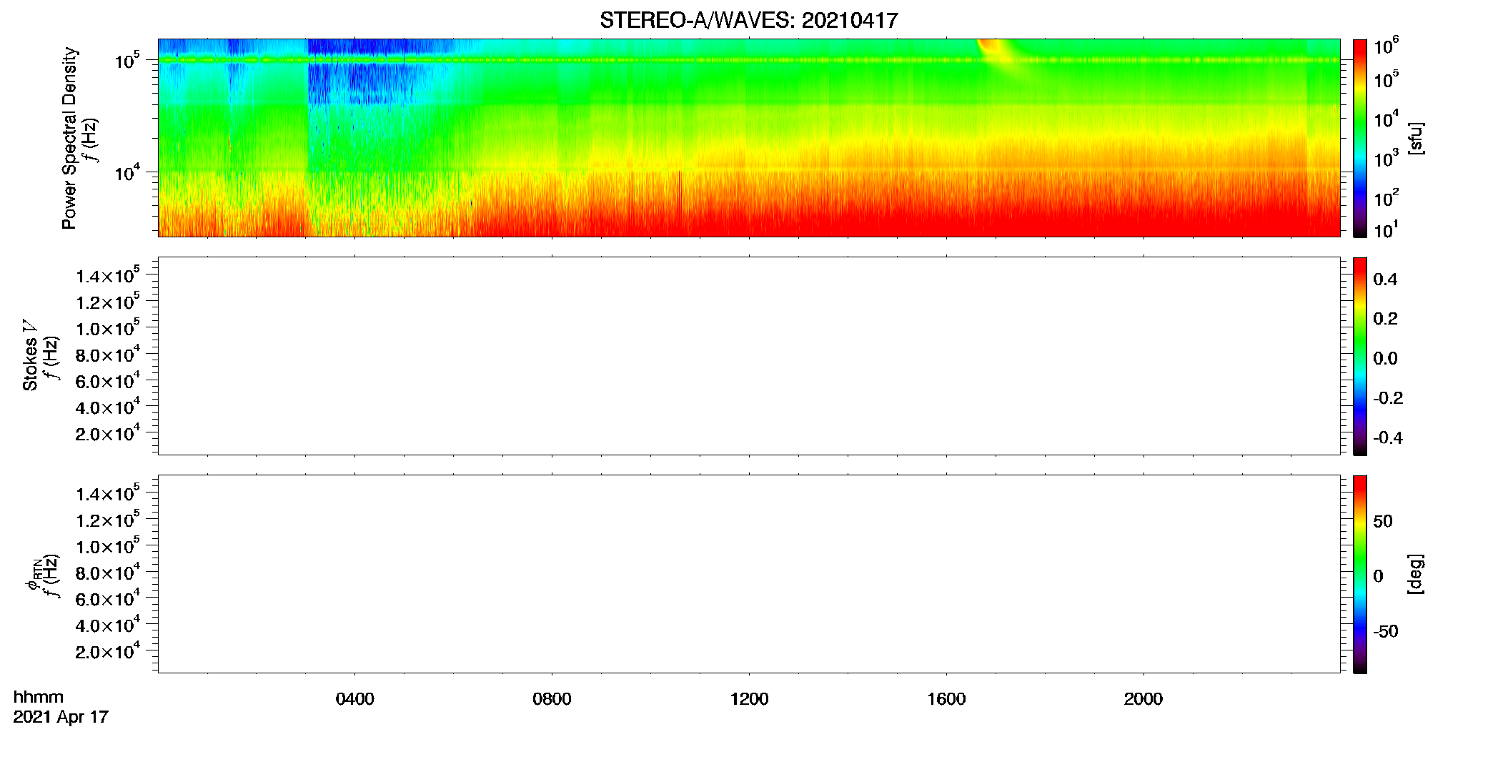Click the 0400 time axis label
1498x772 pixels.
355,699
